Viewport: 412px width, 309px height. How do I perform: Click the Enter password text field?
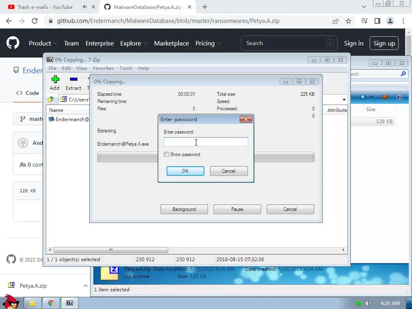point(206,142)
